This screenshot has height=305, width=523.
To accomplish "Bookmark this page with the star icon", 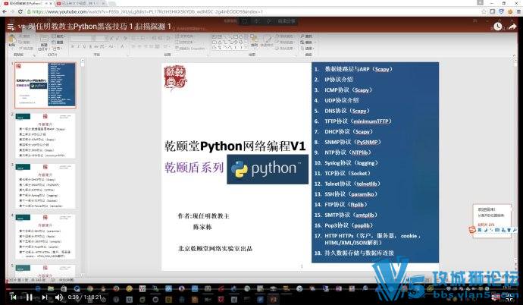I will pos(484,11).
